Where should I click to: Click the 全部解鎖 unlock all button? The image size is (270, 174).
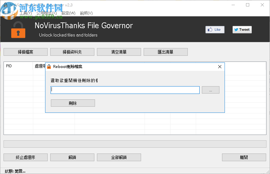119,157
